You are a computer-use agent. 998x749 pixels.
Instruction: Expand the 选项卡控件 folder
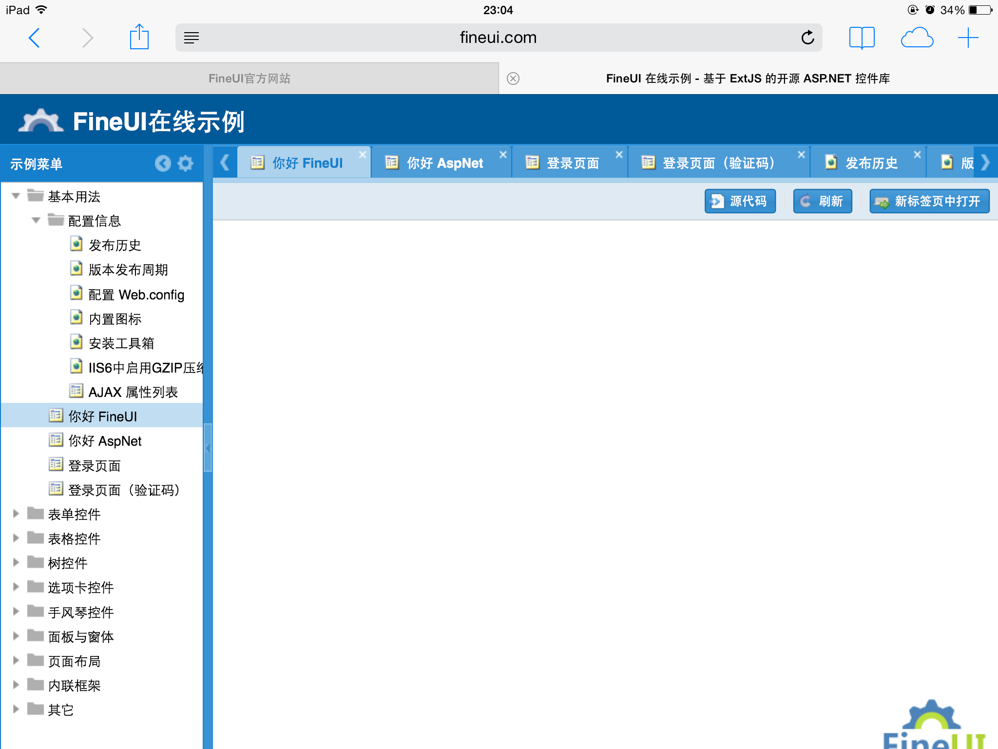16,587
